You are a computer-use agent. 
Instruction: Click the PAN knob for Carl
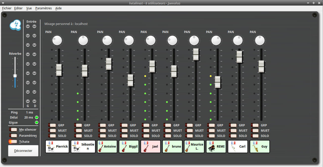pos(238,40)
